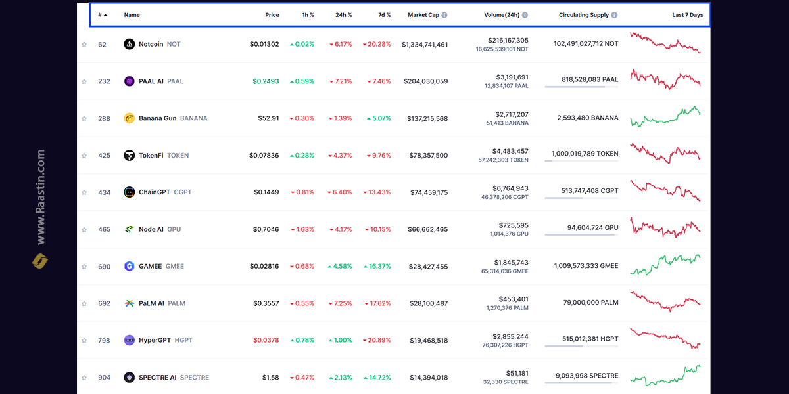Open the Node AI logo icon
The image size is (789, 394).
(x=130, y=229)
